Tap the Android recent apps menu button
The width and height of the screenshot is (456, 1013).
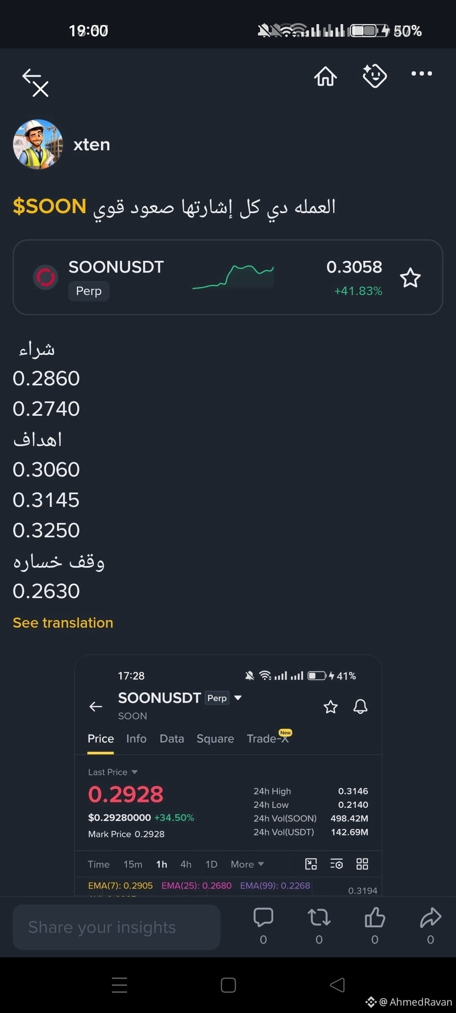coord(119,985)
